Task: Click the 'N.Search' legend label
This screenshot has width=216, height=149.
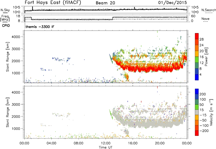Action: (x=208, y=10)
